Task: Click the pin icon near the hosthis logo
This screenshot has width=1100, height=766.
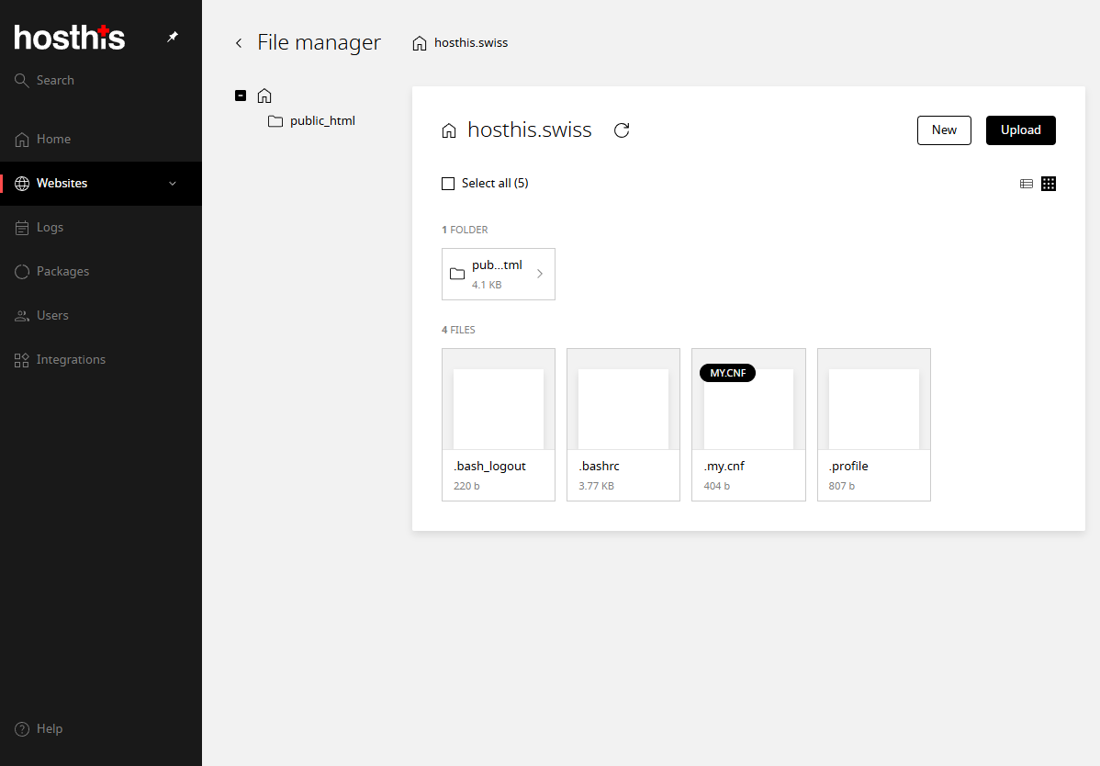Action: tap(172, 37)
